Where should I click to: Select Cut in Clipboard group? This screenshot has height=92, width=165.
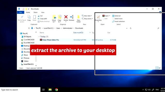[40, 16]
